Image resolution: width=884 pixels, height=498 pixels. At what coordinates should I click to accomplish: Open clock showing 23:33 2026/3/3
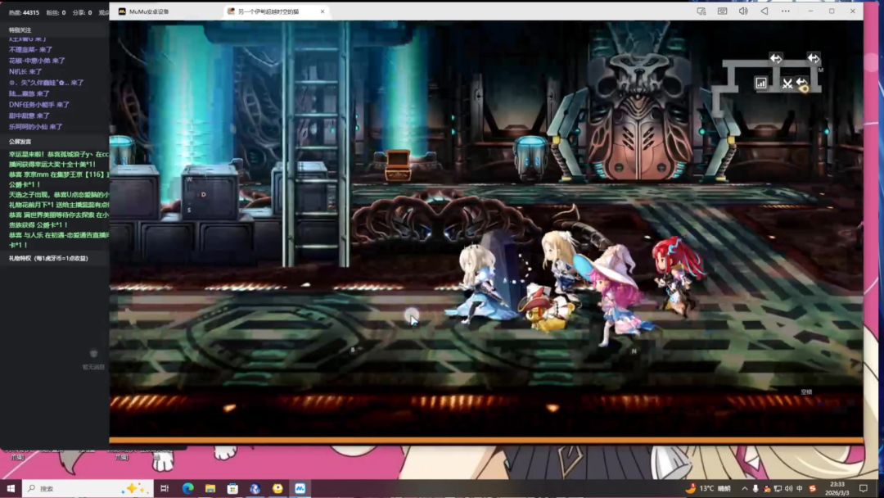click(x=837, y=488)
